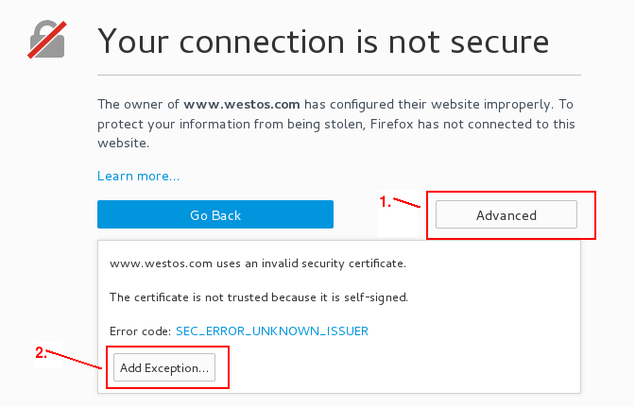Click the 'Your connection is not secure' heading

323,42
